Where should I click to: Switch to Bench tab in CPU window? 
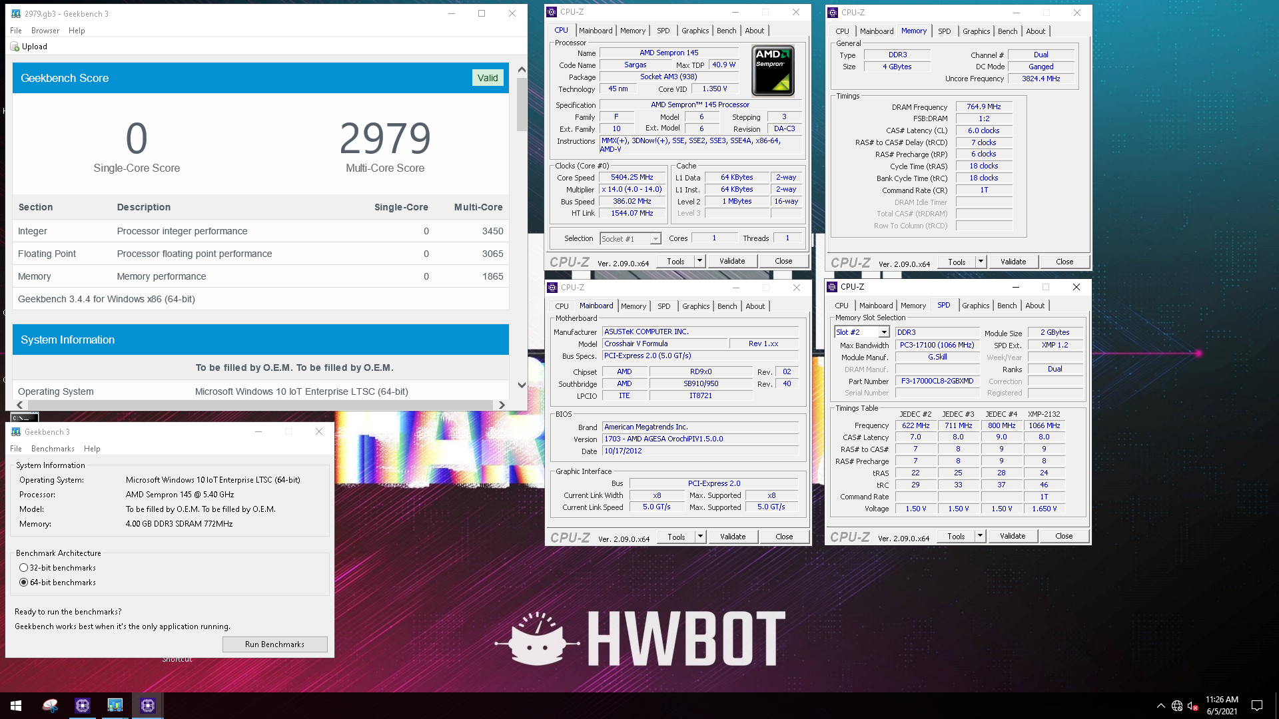click(726, 31)
